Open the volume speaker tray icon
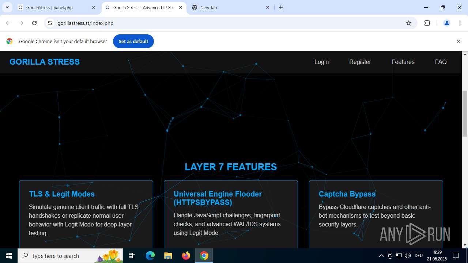This screenshot has width=468, height=263. coord(408,256)
